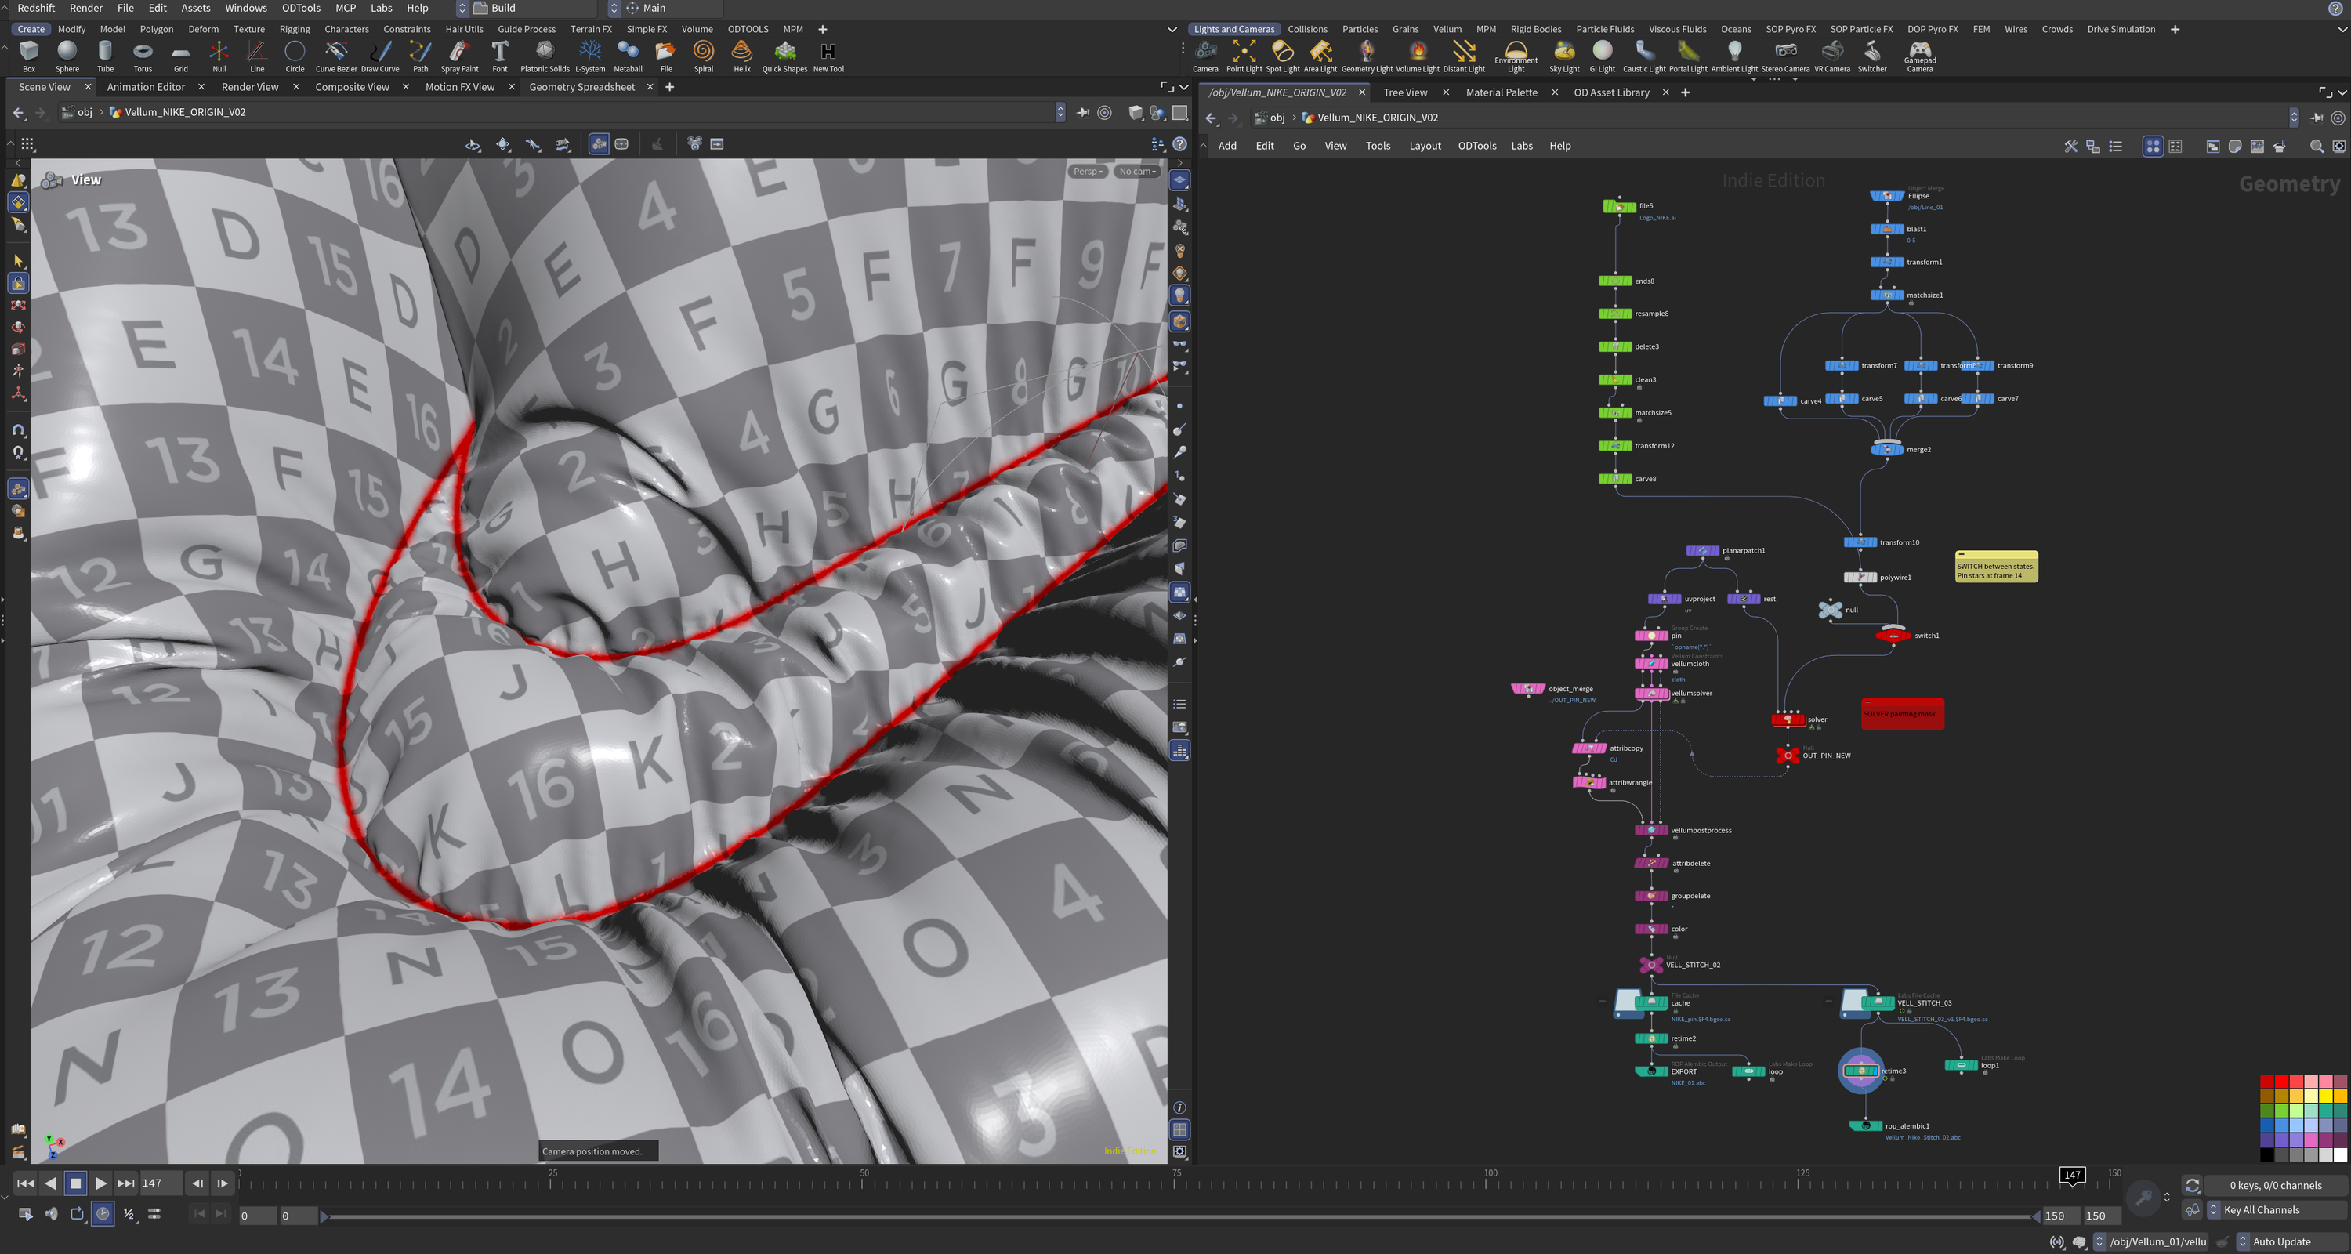Switch to the Geometry Spreadsheet tab
This screenshot has width=2351, height=1254.
point(581,87)
